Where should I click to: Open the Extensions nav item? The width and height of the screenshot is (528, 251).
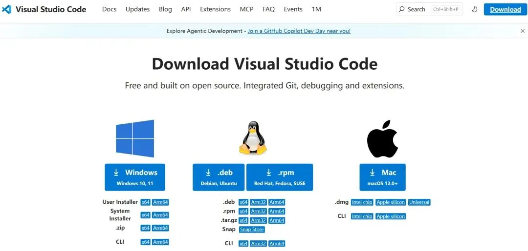tap(215, 9)
